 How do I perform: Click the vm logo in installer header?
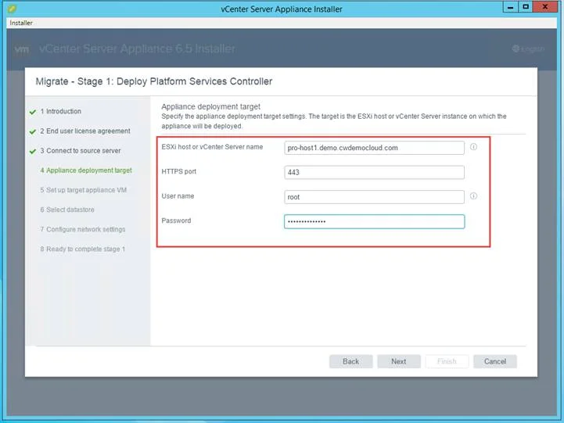(22, 49)
